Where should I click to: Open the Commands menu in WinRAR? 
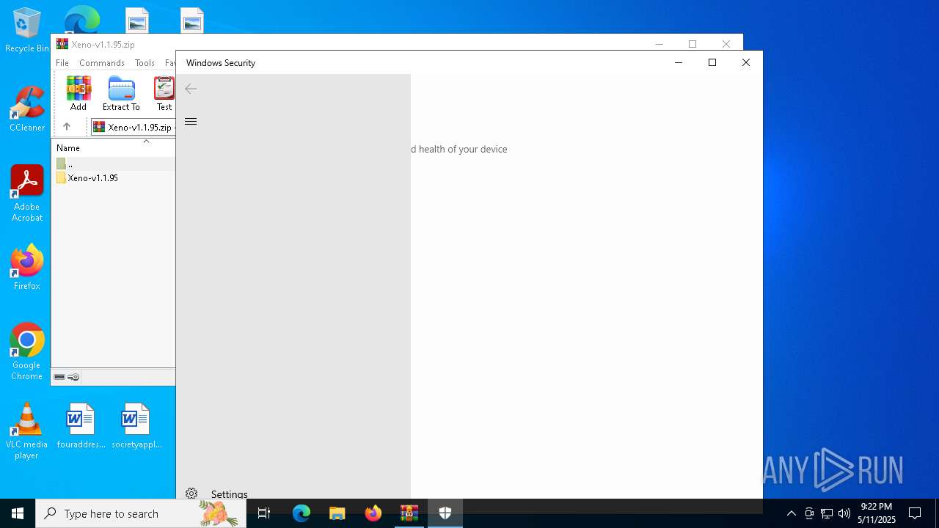[102, 63]
